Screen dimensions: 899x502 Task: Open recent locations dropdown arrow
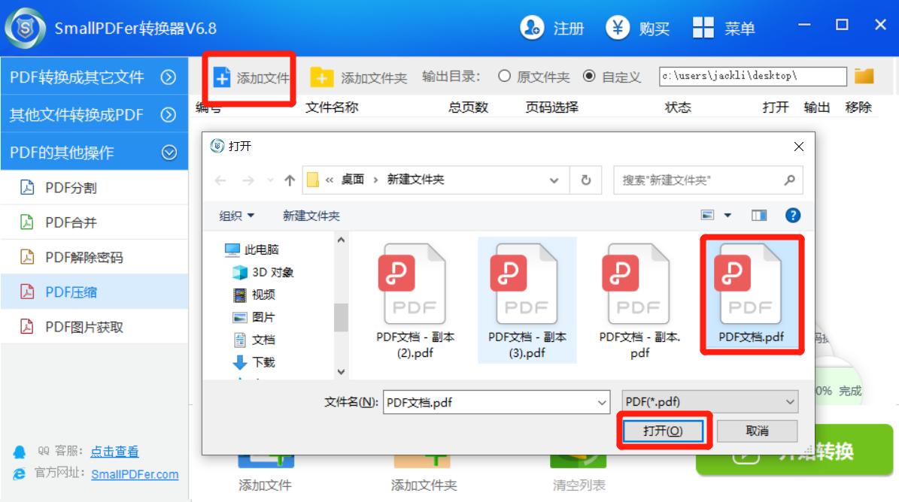[270, 180]
